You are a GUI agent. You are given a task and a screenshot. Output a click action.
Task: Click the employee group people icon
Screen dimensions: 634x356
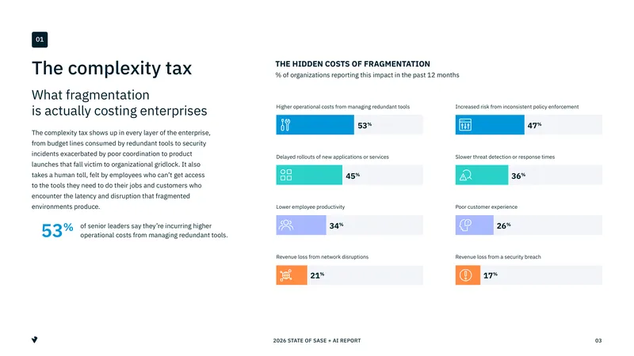tap(286, 225)
